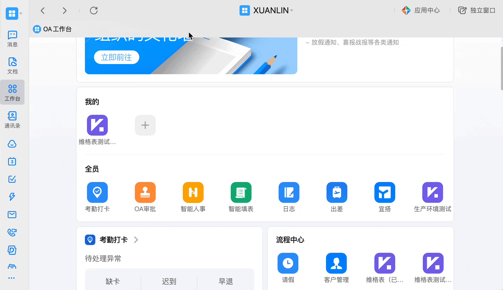The image size is (503, 290).
Task: Expand the 考勤打卡 card chevron
Action: [x=136, y=240]
